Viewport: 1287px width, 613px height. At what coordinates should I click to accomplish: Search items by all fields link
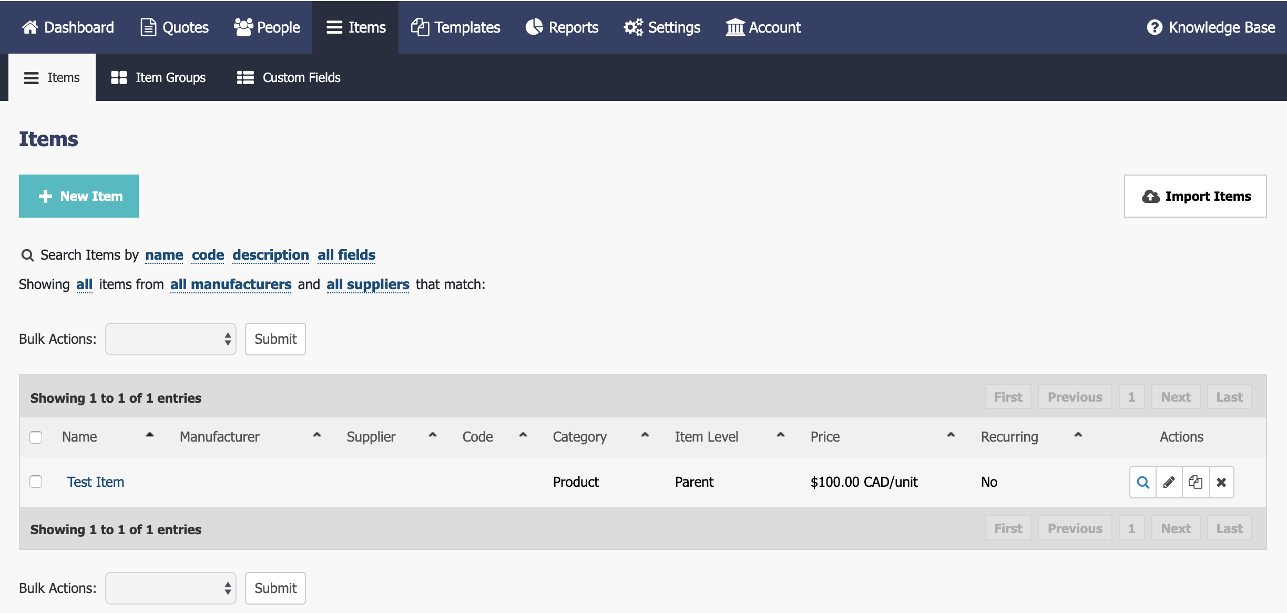tap(346, 255)
